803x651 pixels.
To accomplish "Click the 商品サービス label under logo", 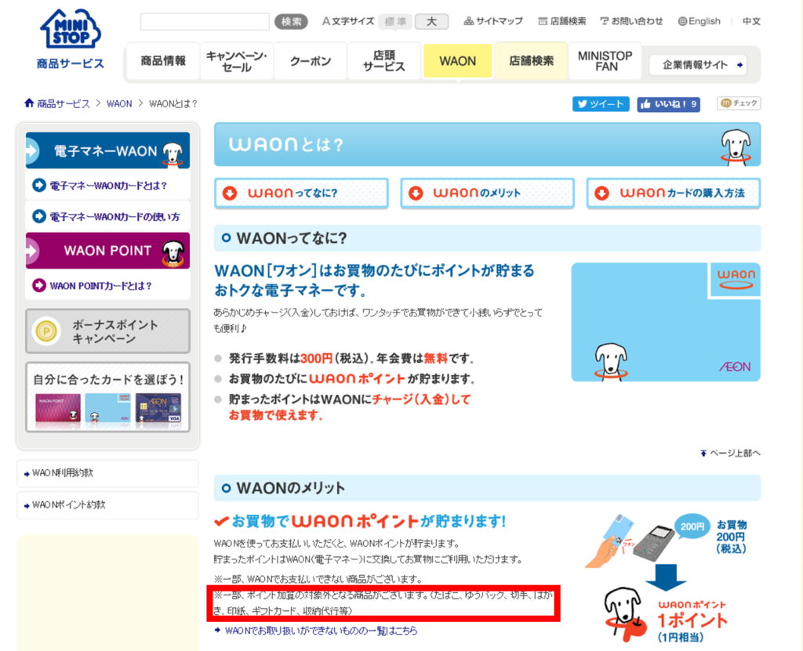I will coord(70,64).
